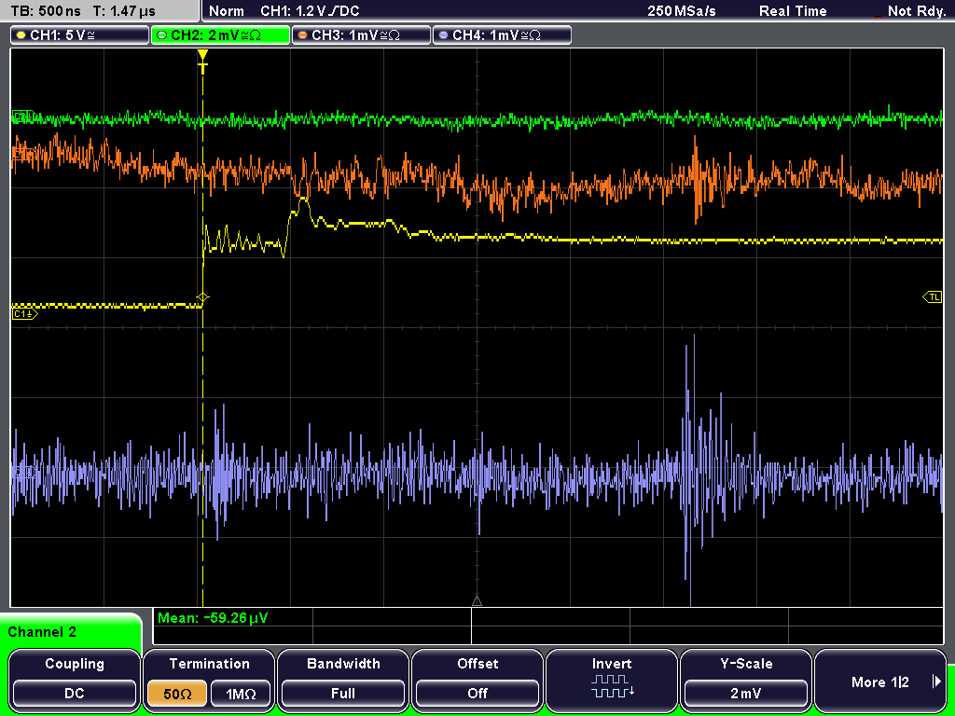Toggle the Offset Off button
Viewport: 955px width, 716px height.
477,693
